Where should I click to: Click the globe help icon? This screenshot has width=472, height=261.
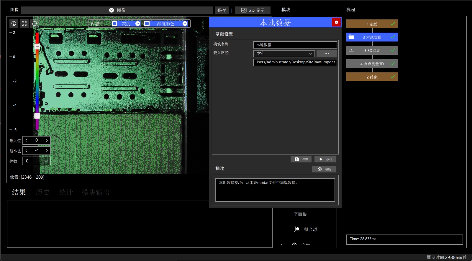(320, 169)
